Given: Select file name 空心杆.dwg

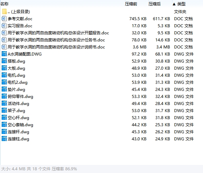Looking at the screenshot, I should [x=18, y=118].
